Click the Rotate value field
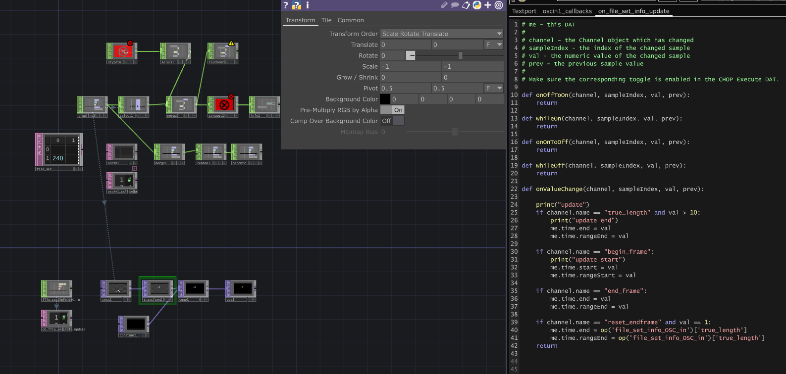Screen dimensions: 786x374 pyautogui.click(x=392, y=55)
